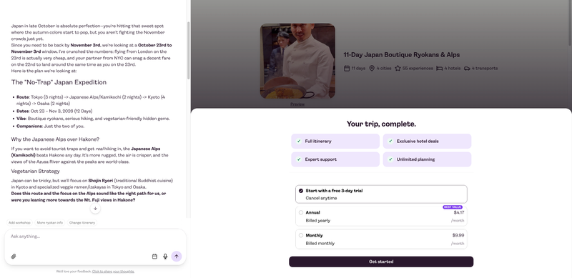Select the Annual billing plan
This screenshot has width=572, height=278.
(x=381, y=217)
